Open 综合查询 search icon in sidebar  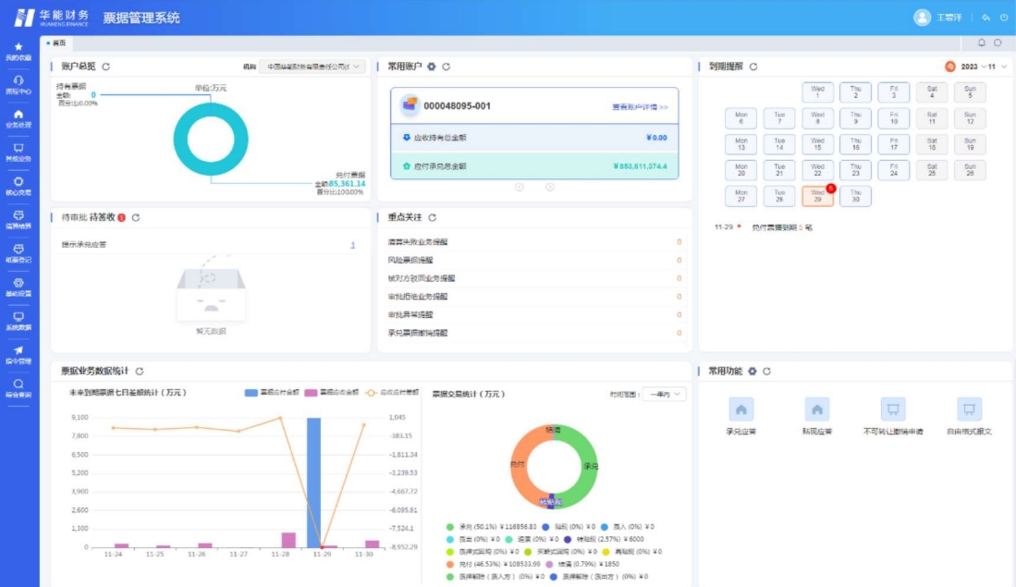point(18,384)
